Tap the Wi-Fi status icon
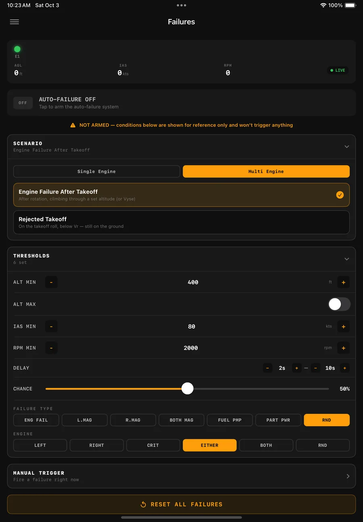Image resolution: width=363 pixels, height=522 pixels. pyautogui.click(x=323, y=5)
